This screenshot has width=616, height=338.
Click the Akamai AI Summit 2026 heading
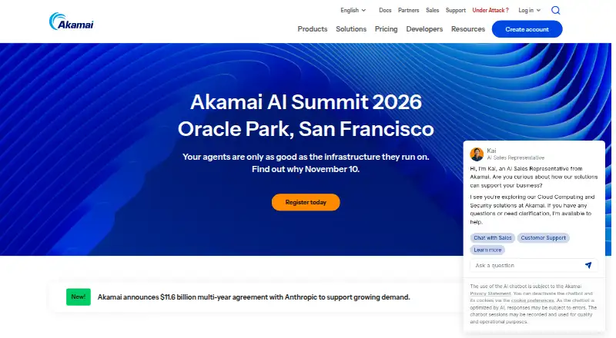[306, 102]
